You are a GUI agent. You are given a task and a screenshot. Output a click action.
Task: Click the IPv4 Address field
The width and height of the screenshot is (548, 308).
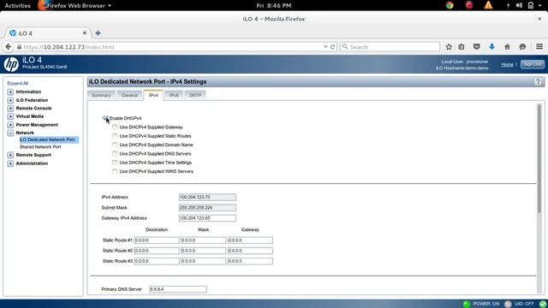[207, 198]
